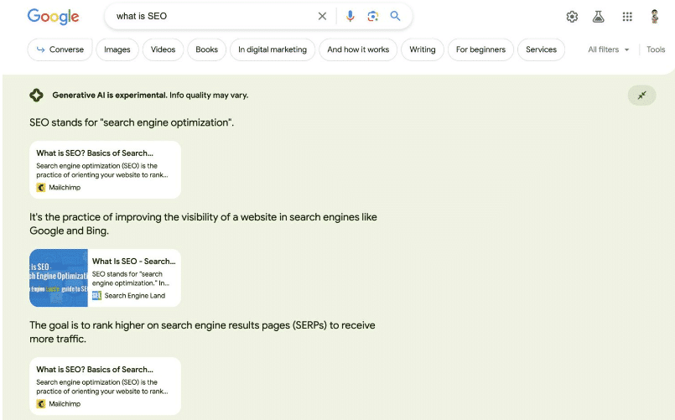Image resolution: width=675 pixels, height=420 pixels.
Task: Click the Google logo
Action: [x=53, y=17]
